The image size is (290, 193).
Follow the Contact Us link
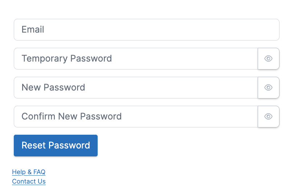tap(29, 181)
